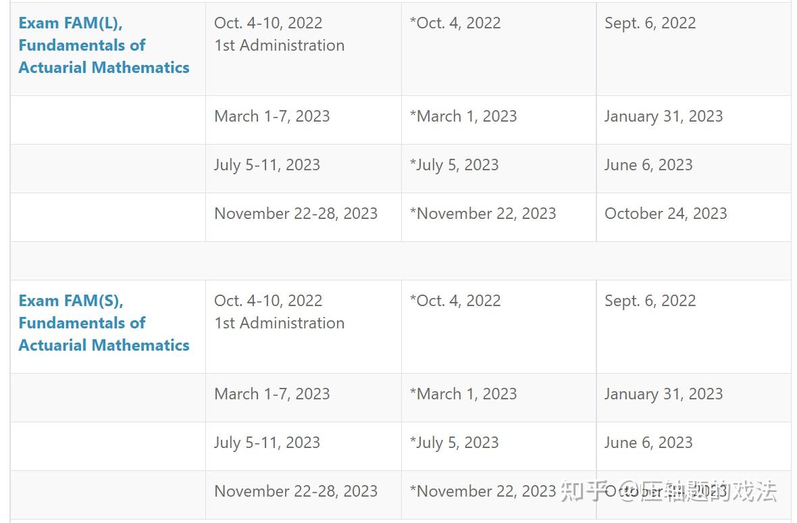797x523 pixels.
Task: Open the Exam FAM(S) Fundamentals link
Action: click(x=104, y=323)
